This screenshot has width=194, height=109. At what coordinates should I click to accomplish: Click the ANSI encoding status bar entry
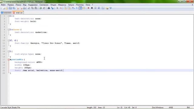click(171, 107)
